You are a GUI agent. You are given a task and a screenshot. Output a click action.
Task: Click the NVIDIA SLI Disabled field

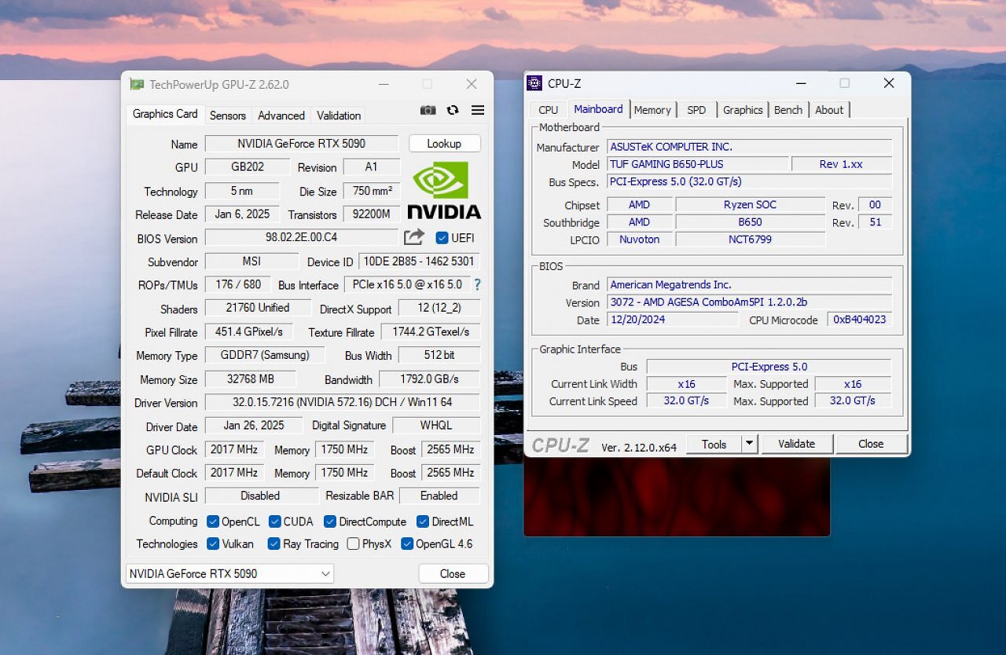tap(260, 496)
